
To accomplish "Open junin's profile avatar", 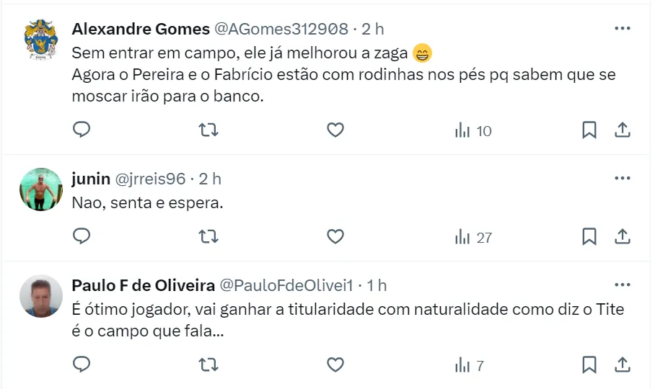I will (40, 189).
